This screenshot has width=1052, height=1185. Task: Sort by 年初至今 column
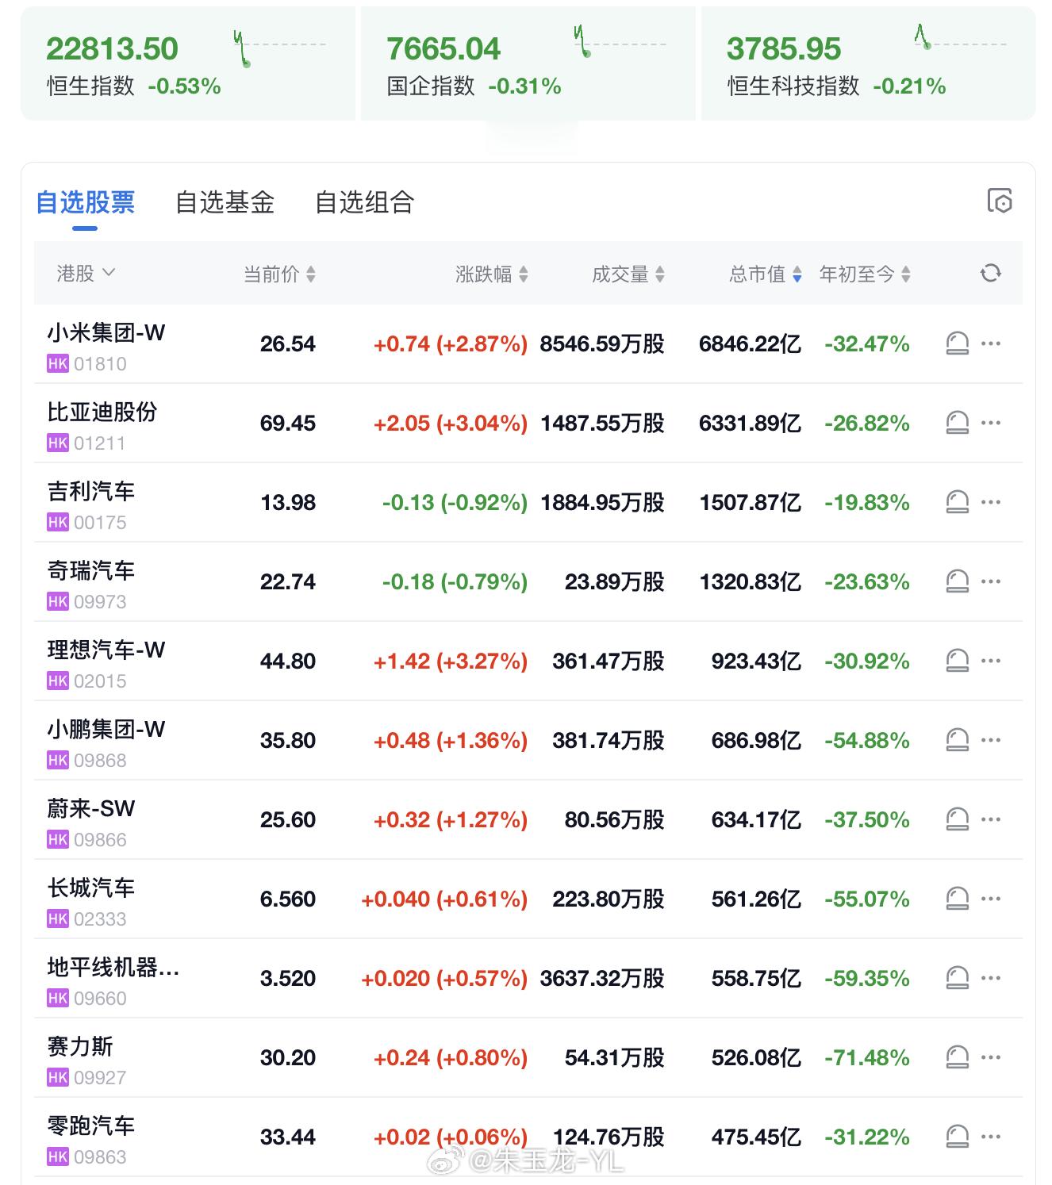point(865,274)
